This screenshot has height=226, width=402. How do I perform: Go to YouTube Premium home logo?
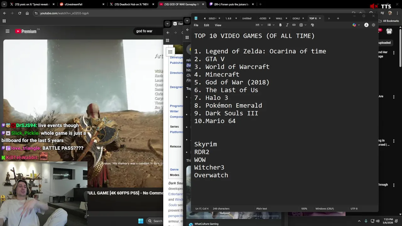(x=26, y=31)
